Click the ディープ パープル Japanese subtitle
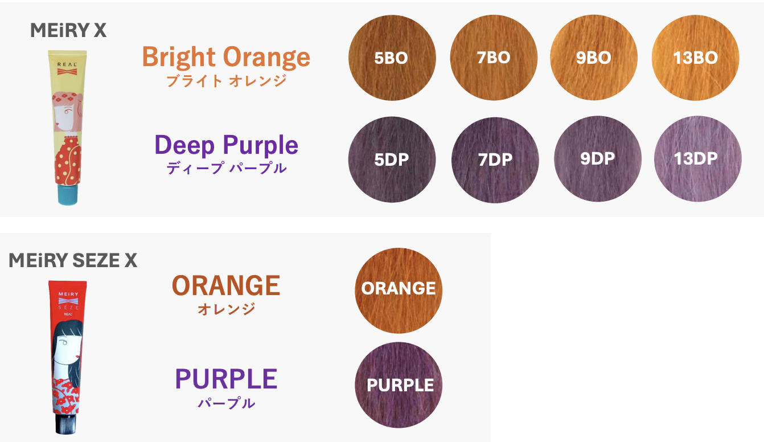The height and width of the screenshot is (442, 764). 226,169
